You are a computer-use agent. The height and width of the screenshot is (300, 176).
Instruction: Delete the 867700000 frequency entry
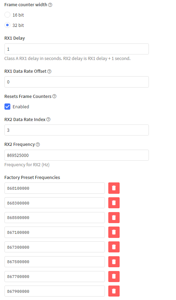pos(114,277)
